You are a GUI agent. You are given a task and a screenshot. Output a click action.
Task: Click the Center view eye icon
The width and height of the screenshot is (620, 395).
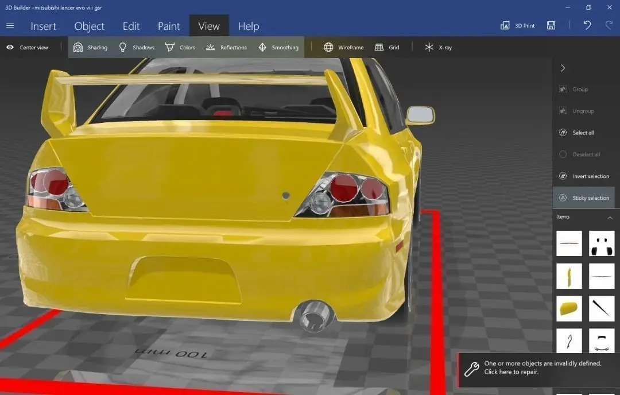[10, 48]
